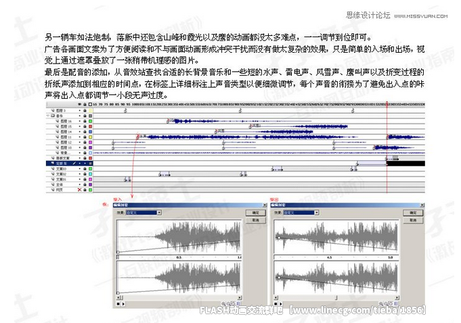Click the zoom in magnifier in left envelope dialog
Image resolution: width=461 pixels, height=323 pixels.
pyautogui.click(x=223, y=303)
